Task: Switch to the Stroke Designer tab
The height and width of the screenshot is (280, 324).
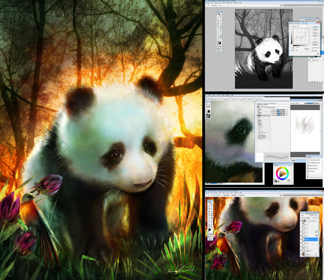Action: (x=273, y=103)
